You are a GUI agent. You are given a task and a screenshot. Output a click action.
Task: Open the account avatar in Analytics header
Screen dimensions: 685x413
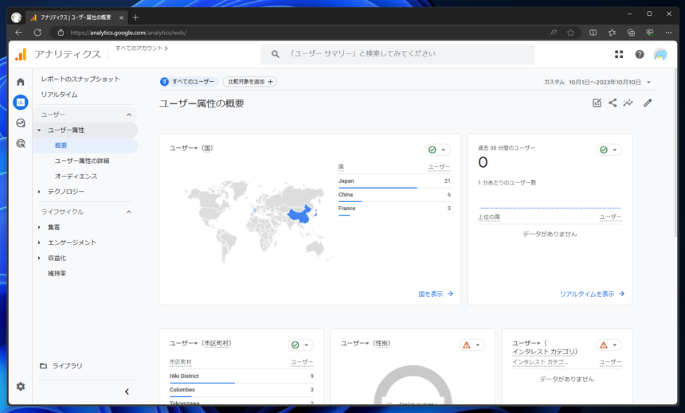click(x=660, y=54)
